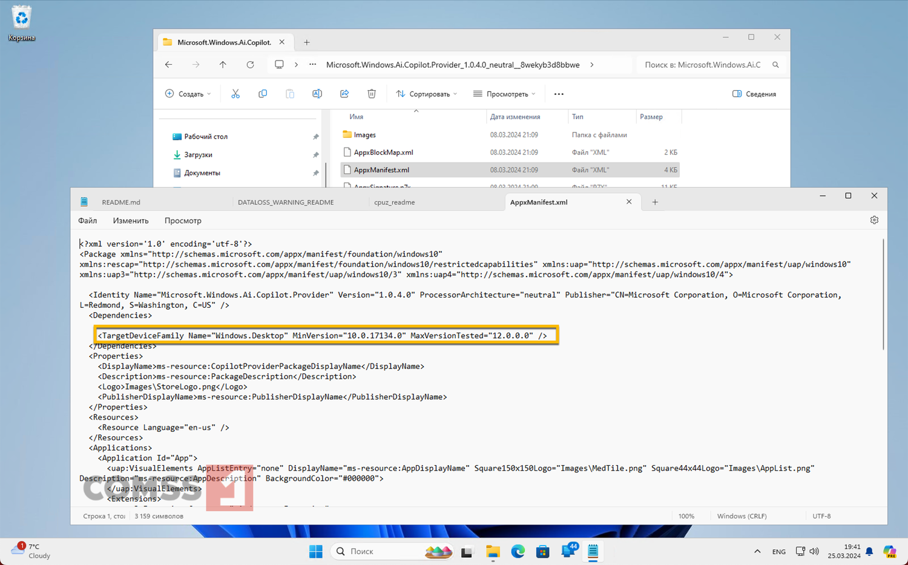Open the Просмотреть view dropdown
This screenshot has width=908, height=565.
coord(504,94)
